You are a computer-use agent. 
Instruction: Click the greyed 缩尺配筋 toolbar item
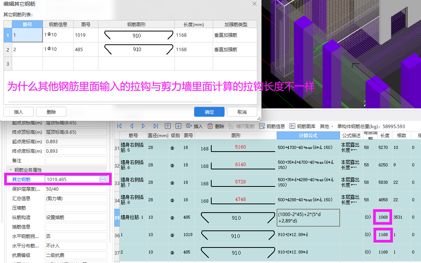point(241,126)
